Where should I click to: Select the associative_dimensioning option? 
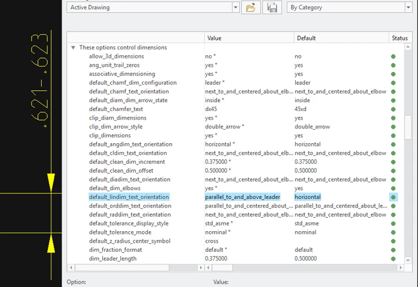coord(122,74)
